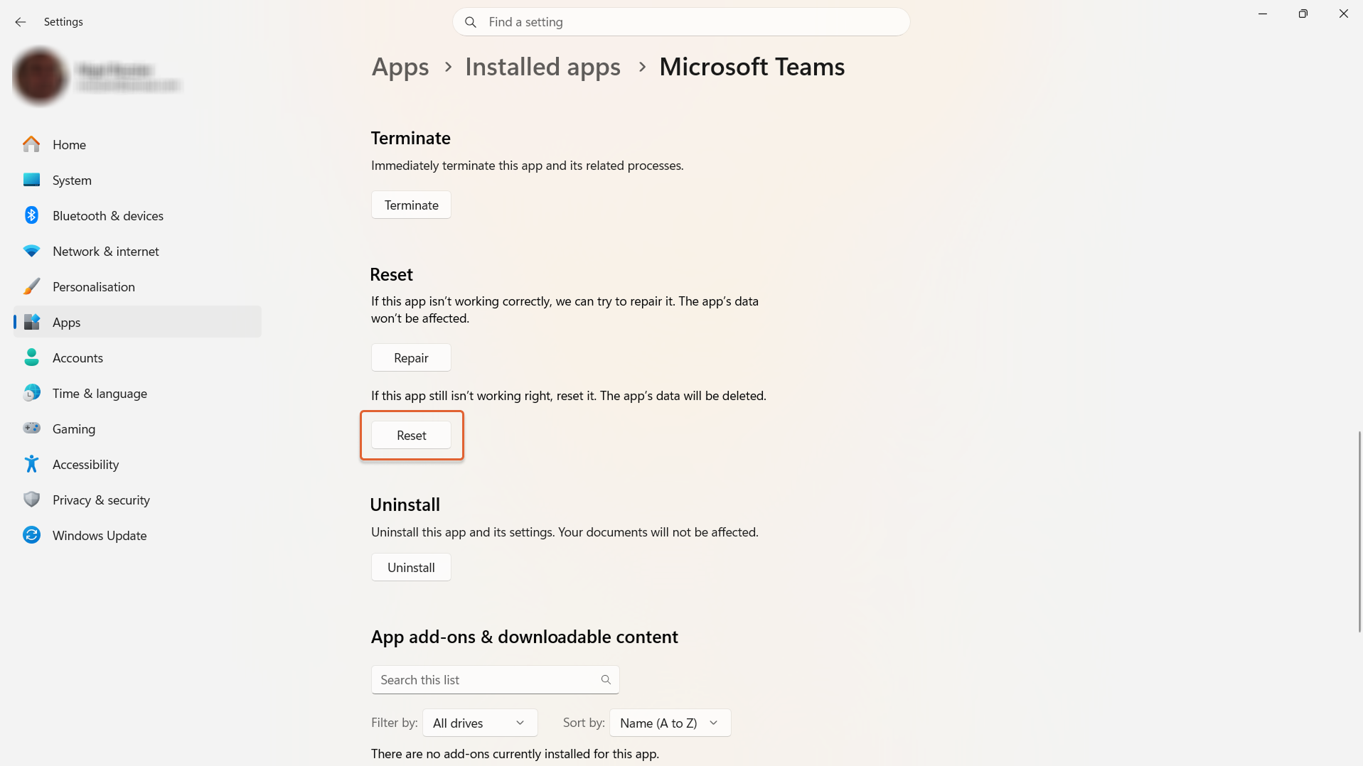1363x766 pixels.
Task: Click the System monitor icon
Action: pos(31,180)
